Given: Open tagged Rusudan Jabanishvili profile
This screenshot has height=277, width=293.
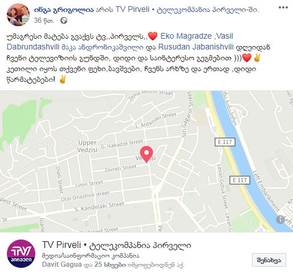Looking at the screenshot, I should (x=196, y=47).
